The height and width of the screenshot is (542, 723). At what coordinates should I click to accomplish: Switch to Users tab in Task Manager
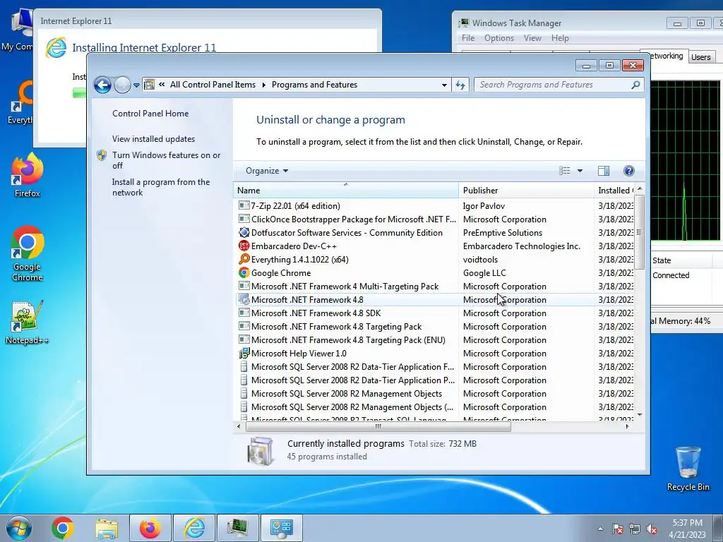click(x=701, y=57)
